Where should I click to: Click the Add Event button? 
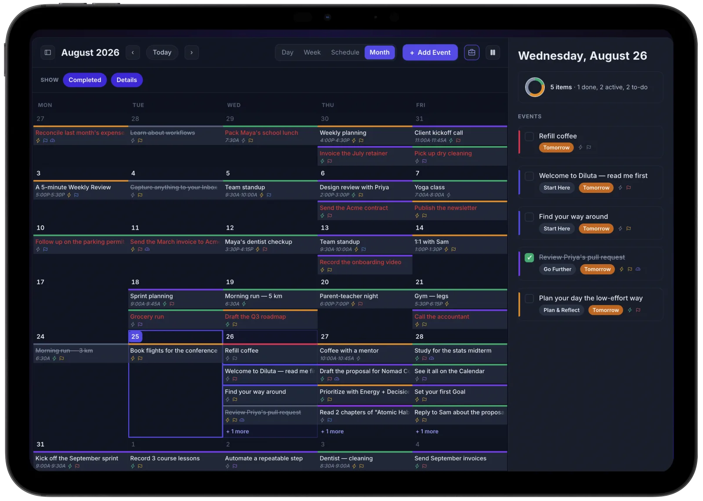430,53
